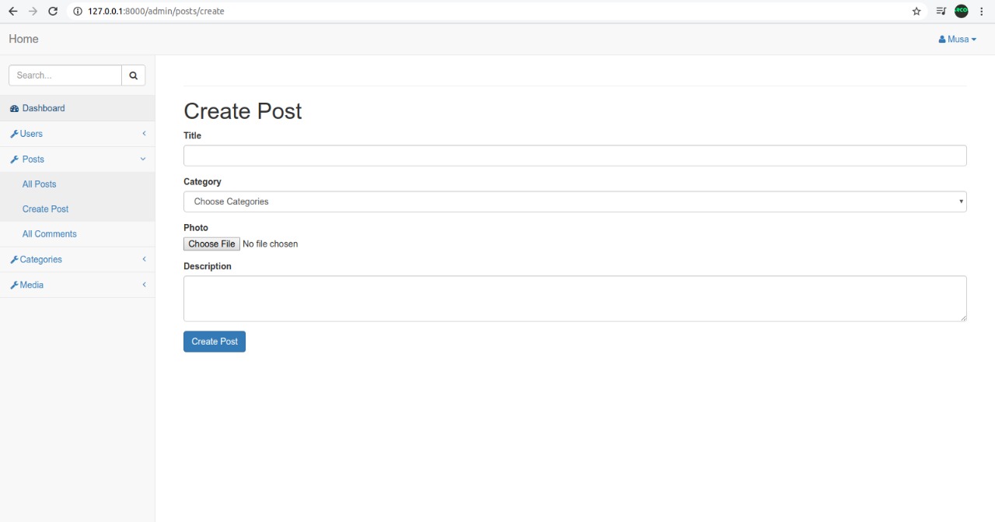Viewport: 995px width, 522px height.
Task: Click the Create Post page heading
Action: click(x=243, y=111)
